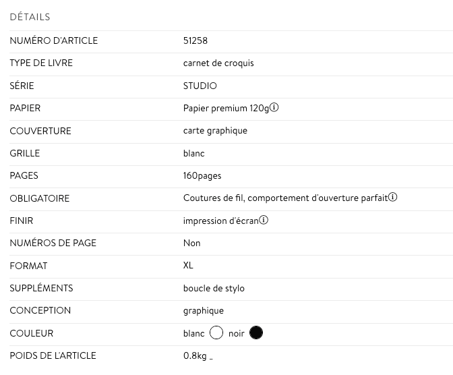The width and height of the screenshot is (453, 375).
Task: Open info icon next to Papier premium 120g
Action: tap(274, 107)
